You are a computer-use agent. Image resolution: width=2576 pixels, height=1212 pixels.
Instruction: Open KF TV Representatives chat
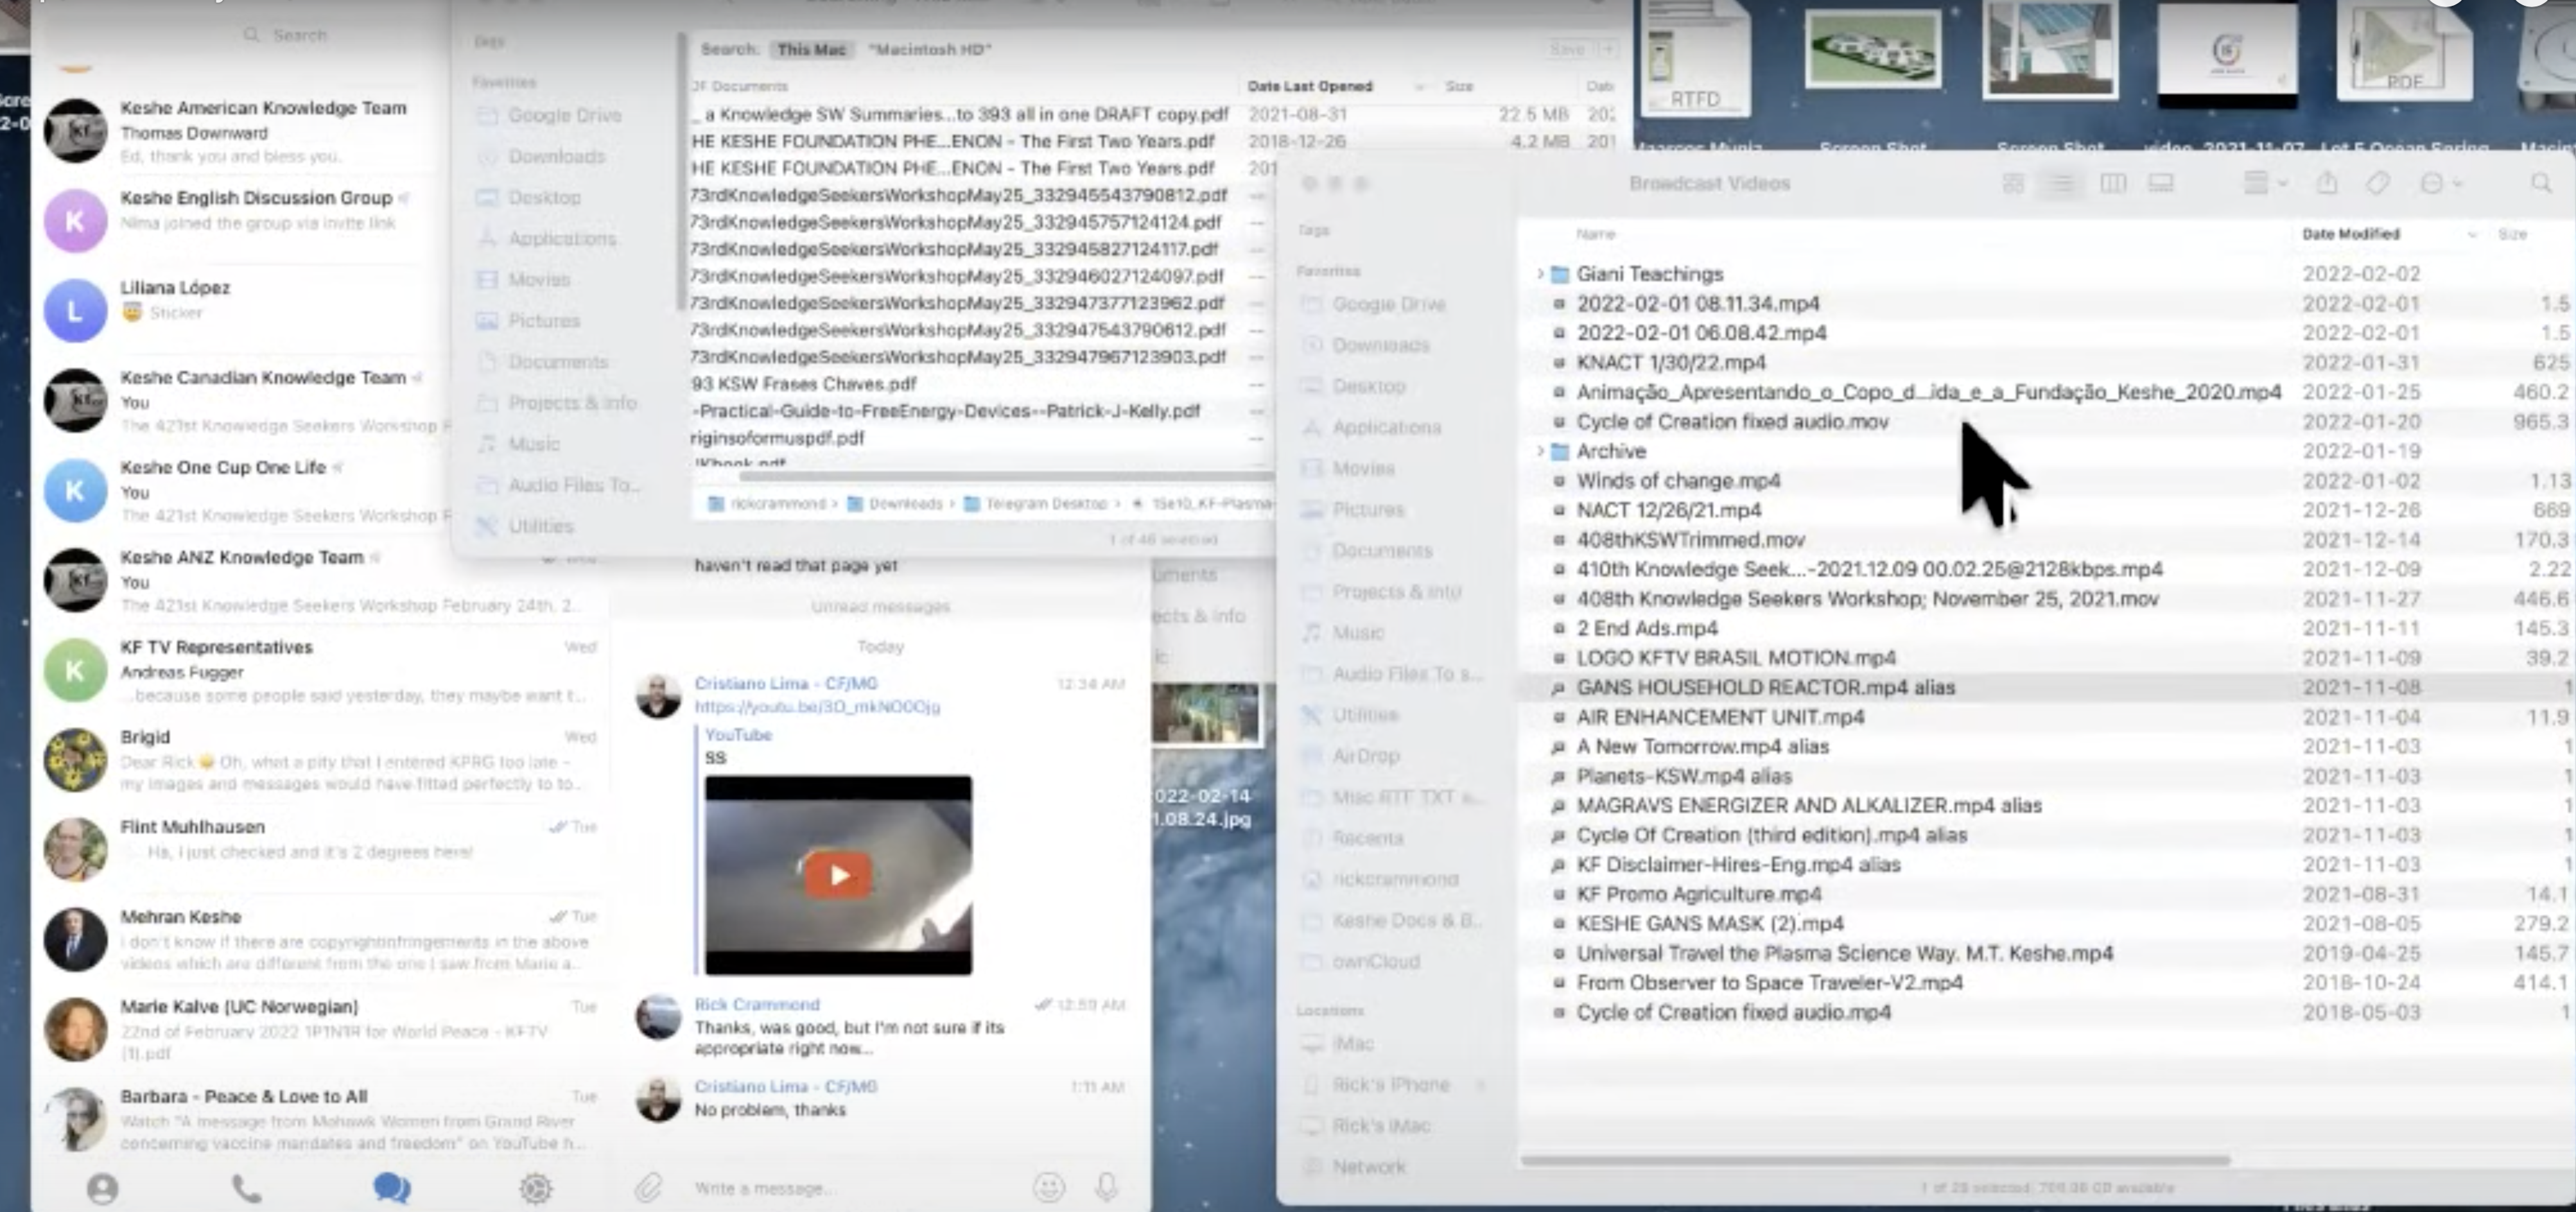point(320,670)
